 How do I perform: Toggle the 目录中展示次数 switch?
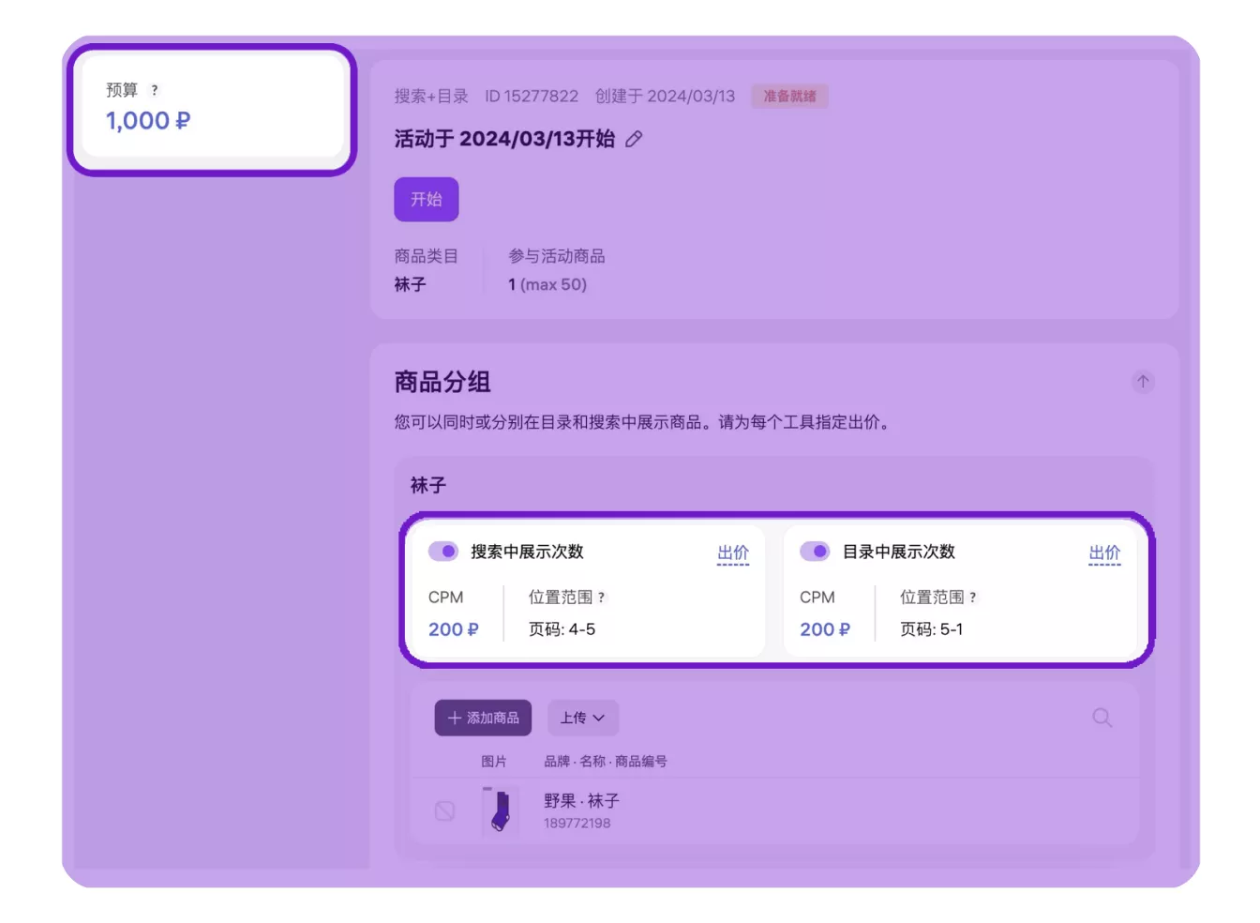[815, 551]
